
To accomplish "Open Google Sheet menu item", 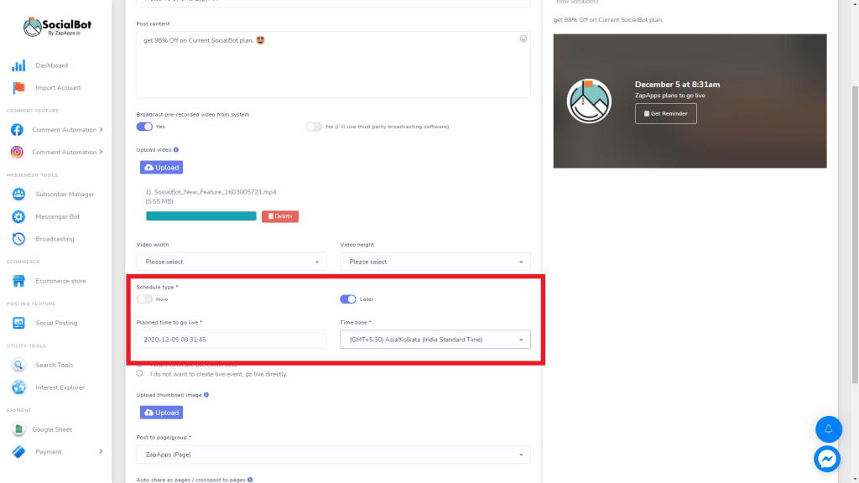I will 52,429.
